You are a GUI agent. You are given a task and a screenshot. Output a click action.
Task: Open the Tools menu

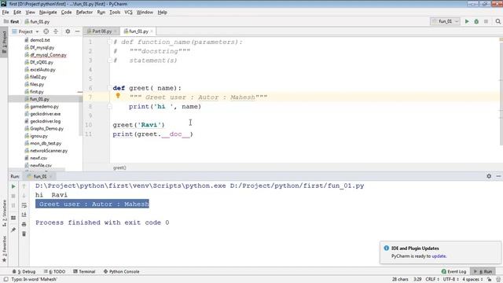click(115, 13)
